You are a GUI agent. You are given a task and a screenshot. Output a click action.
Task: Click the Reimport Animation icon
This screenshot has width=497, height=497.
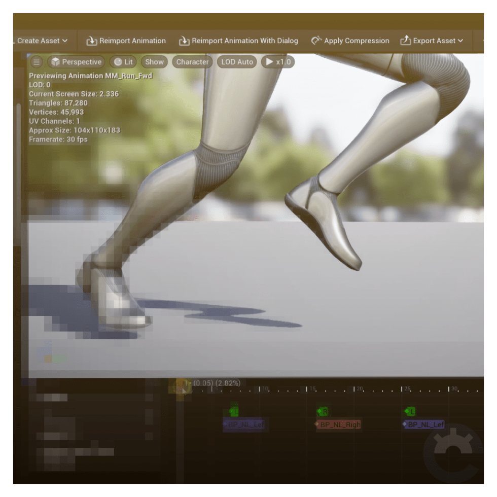point(91,41)
